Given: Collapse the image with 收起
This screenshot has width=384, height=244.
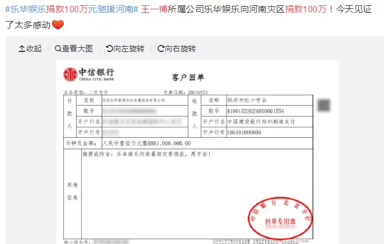Looking at the screenshot, I should [30, 48].
